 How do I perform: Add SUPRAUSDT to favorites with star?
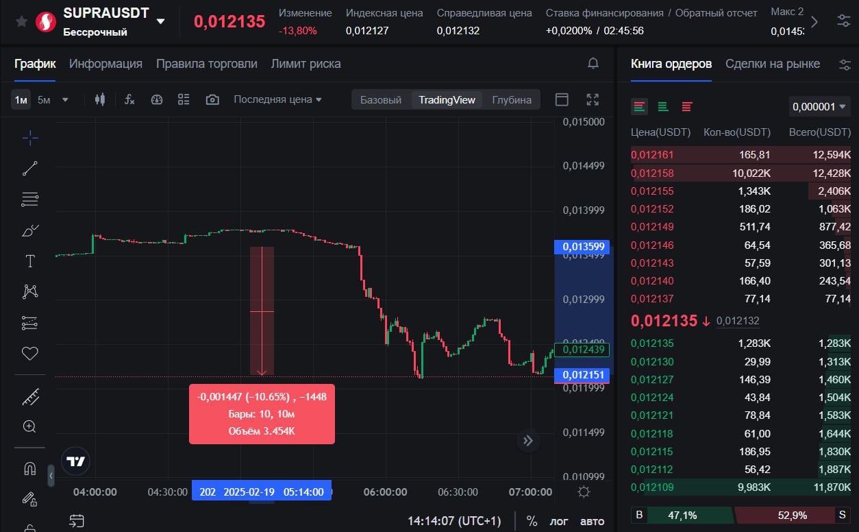pyautogui.click(x=21, y=21)
